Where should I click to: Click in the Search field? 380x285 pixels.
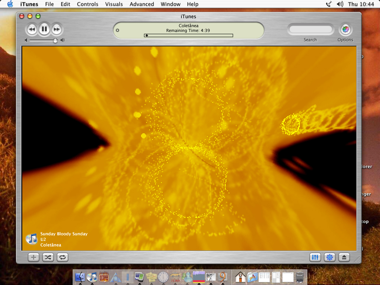tap(310, 29)
